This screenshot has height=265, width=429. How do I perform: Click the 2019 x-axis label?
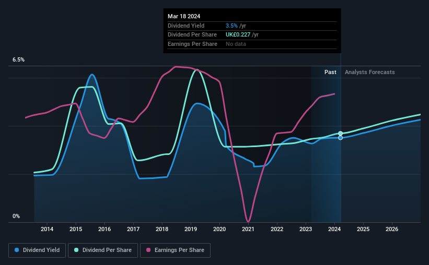191,229
